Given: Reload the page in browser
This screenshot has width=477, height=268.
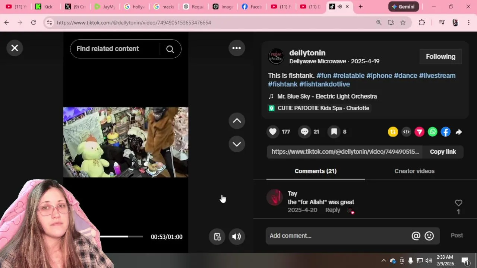Looking at the screenshot, I should (x=33, y=23).
